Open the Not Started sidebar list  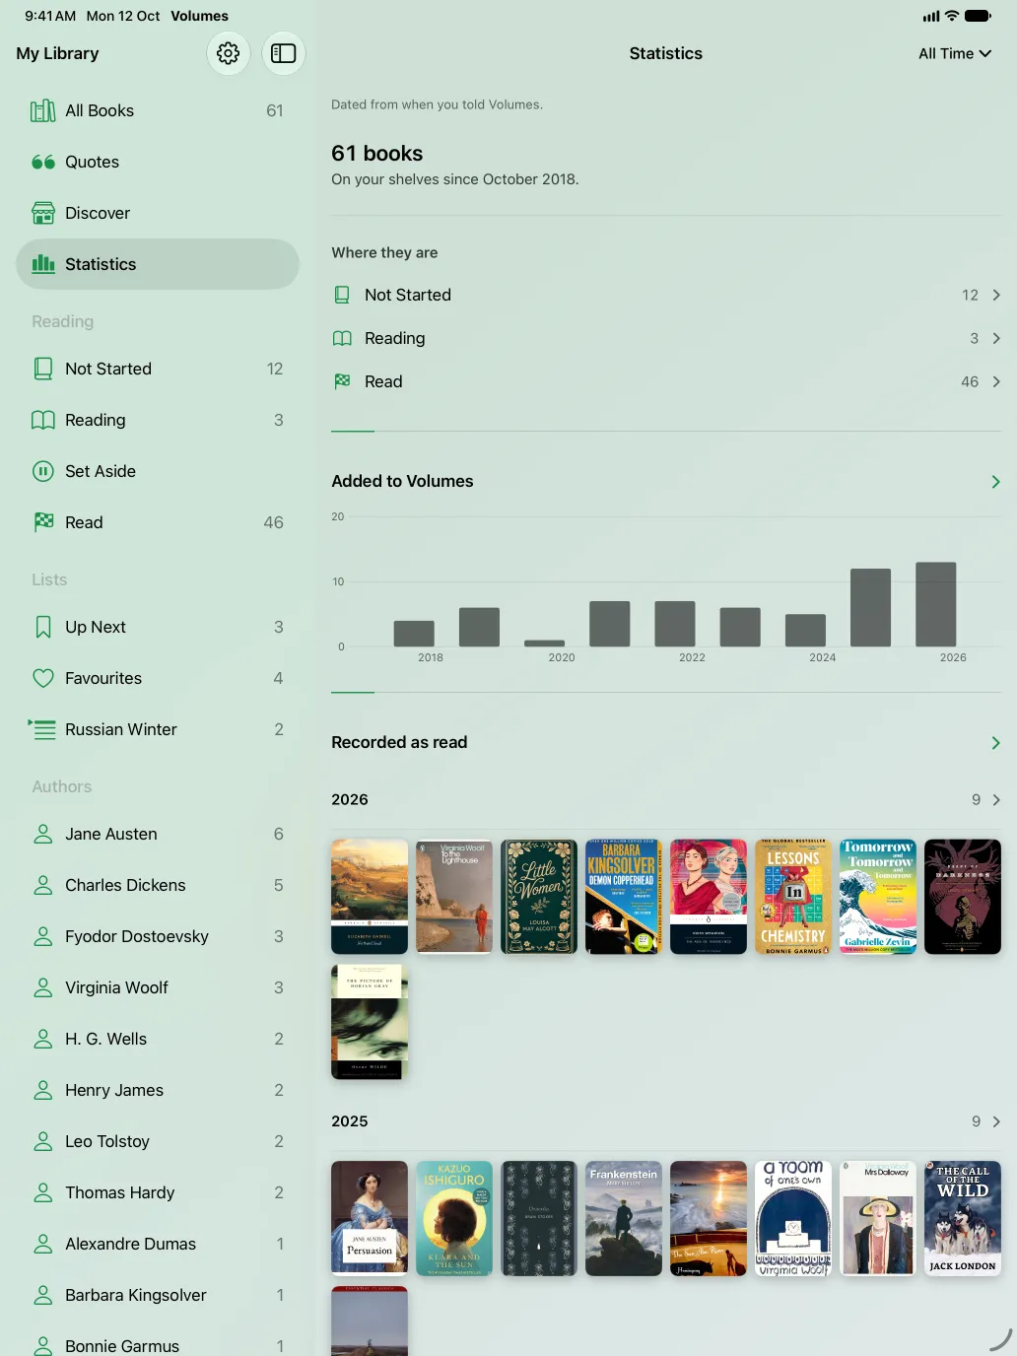tap(158, 369)
